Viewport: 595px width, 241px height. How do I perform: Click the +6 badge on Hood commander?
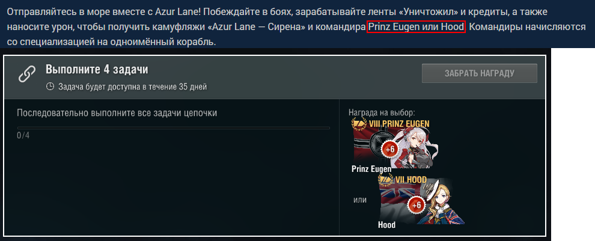pos(416,205)
